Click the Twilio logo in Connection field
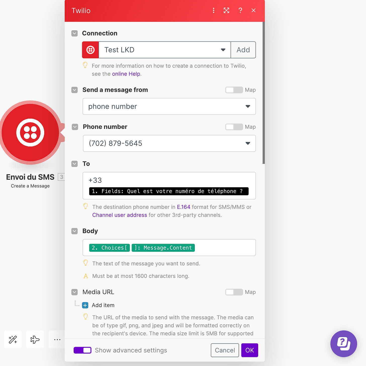Image resolution: width=366 pixels, height=366 pixels. pos(90,50)
